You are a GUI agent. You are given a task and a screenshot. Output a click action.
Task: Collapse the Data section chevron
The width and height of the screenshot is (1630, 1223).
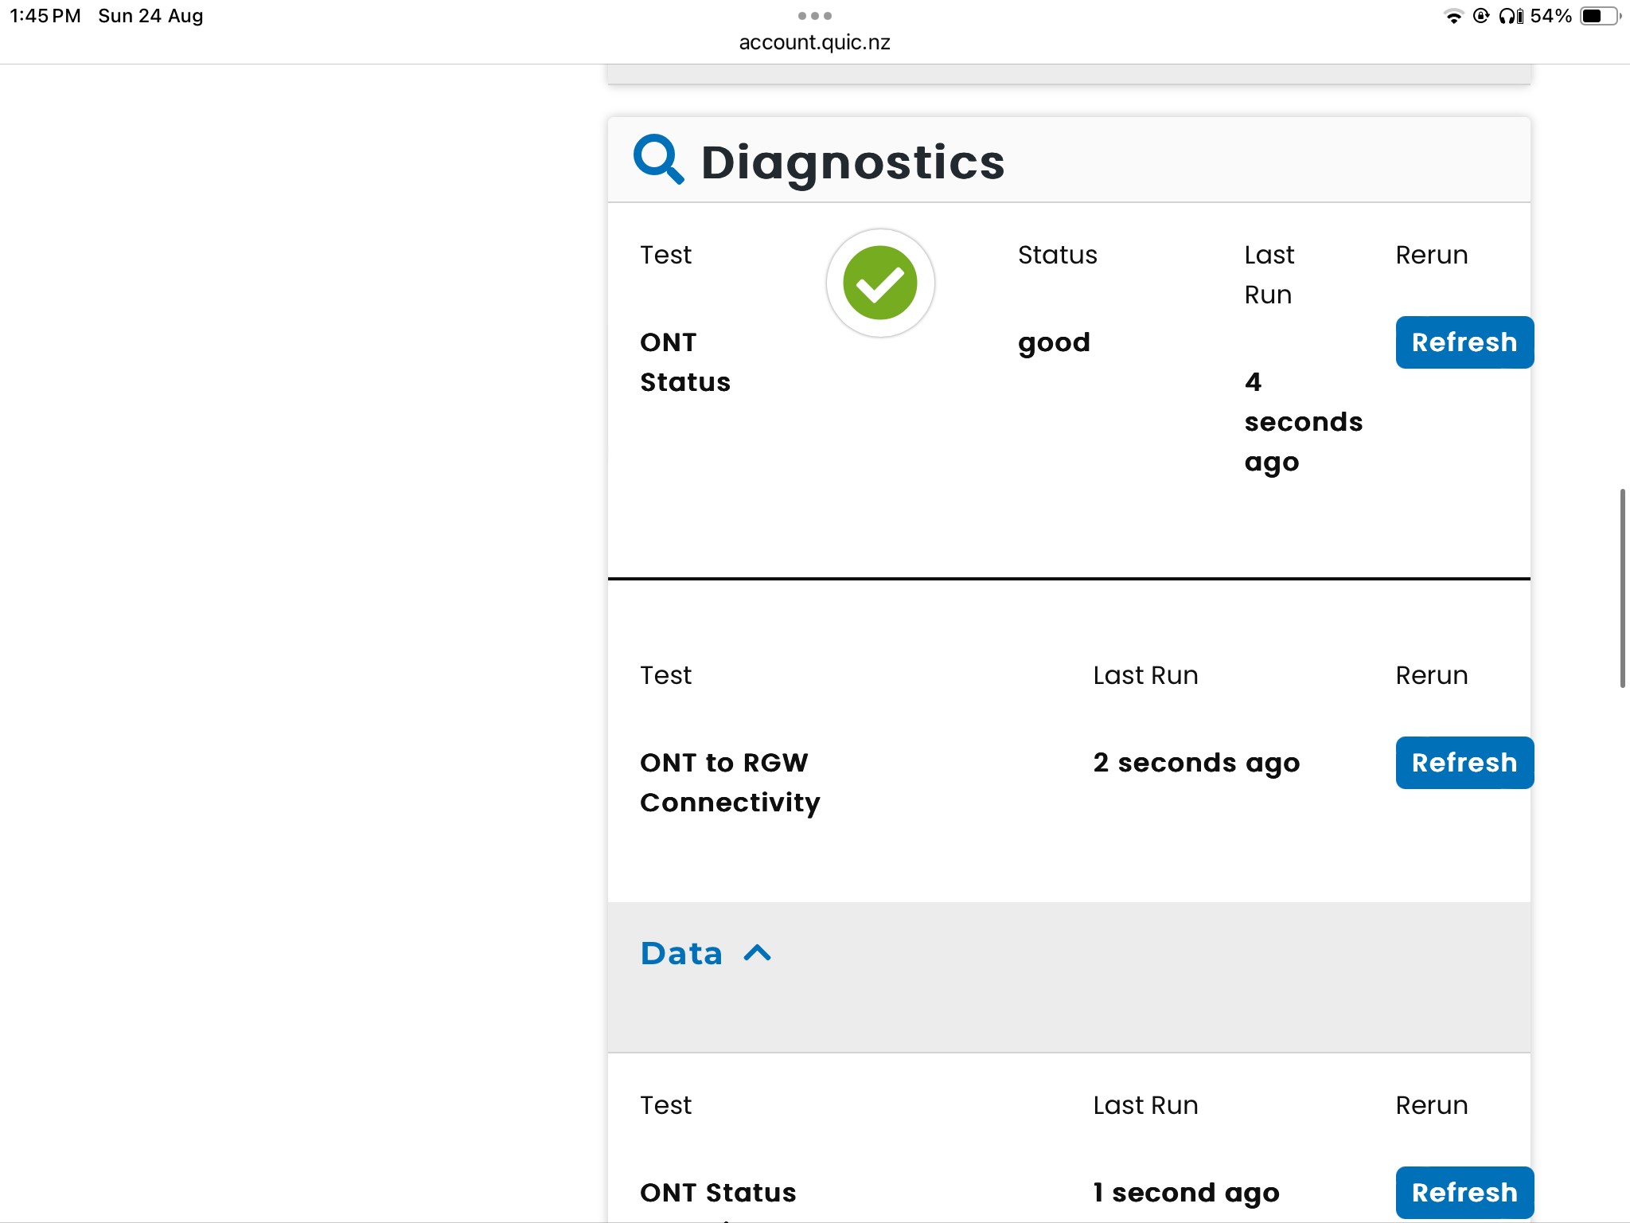click(757, 953)
